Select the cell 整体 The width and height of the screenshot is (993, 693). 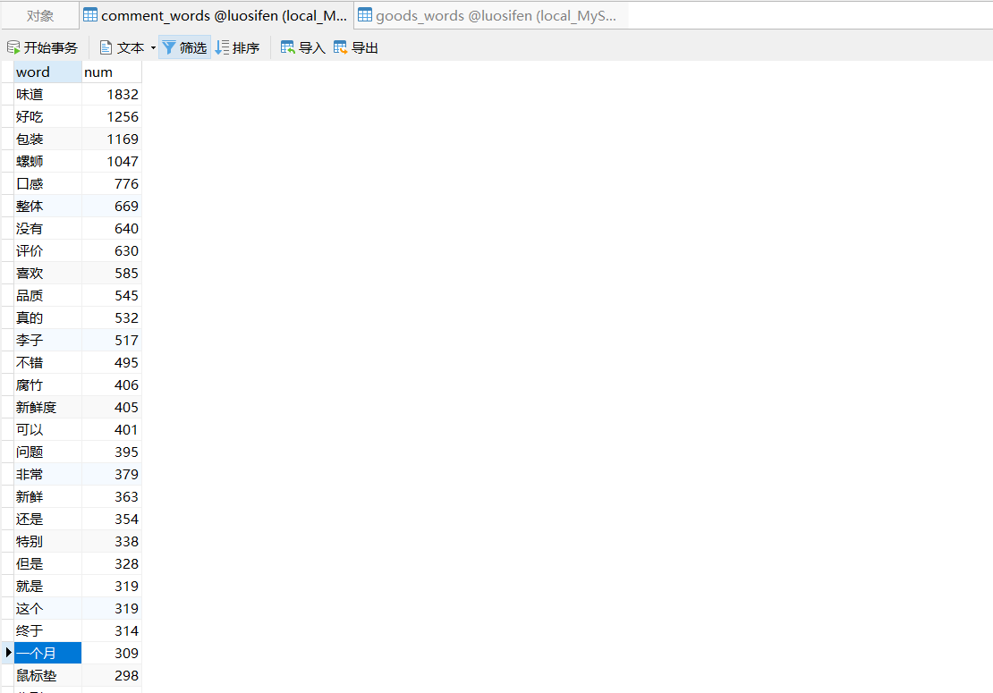point(47,207)
